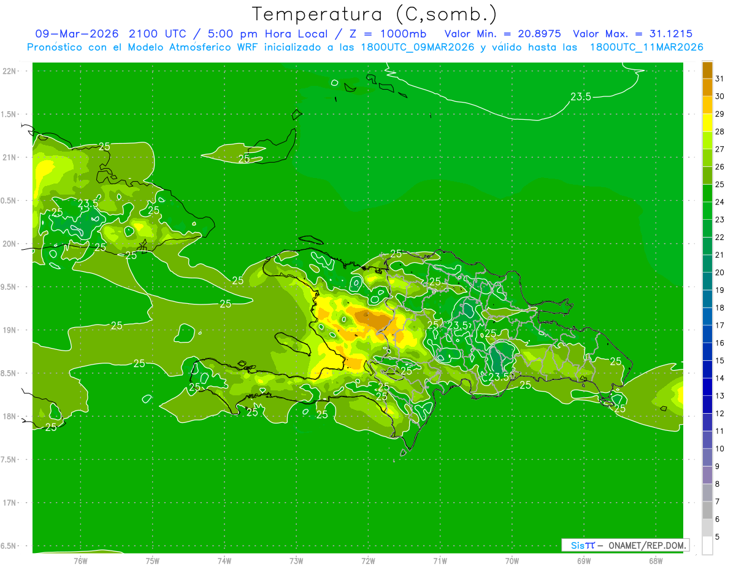Click the colorbar label '24'

click(x=719, y=202)
